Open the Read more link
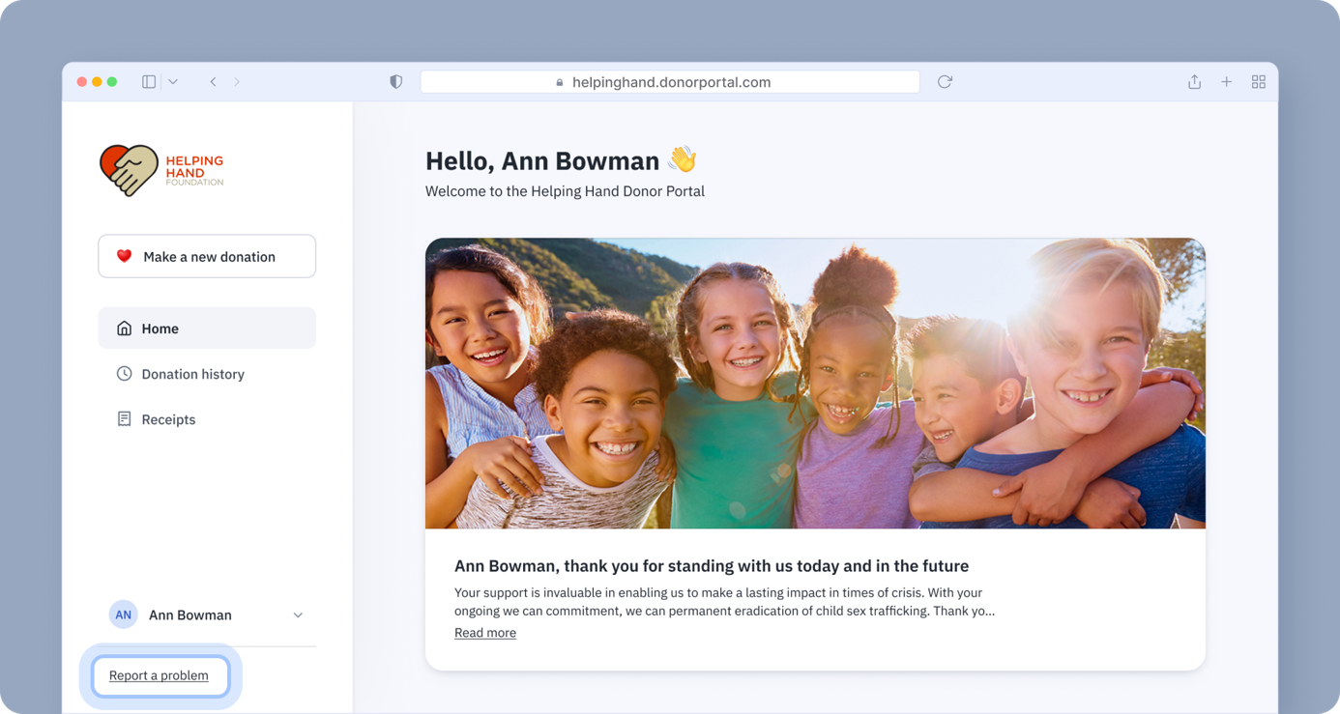The image size is (1340, 714). pos(484,633)
